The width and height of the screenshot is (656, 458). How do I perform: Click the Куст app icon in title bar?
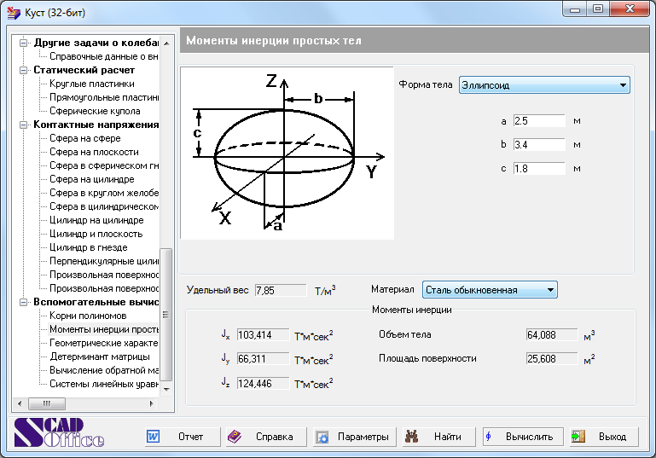coord(12,13)
